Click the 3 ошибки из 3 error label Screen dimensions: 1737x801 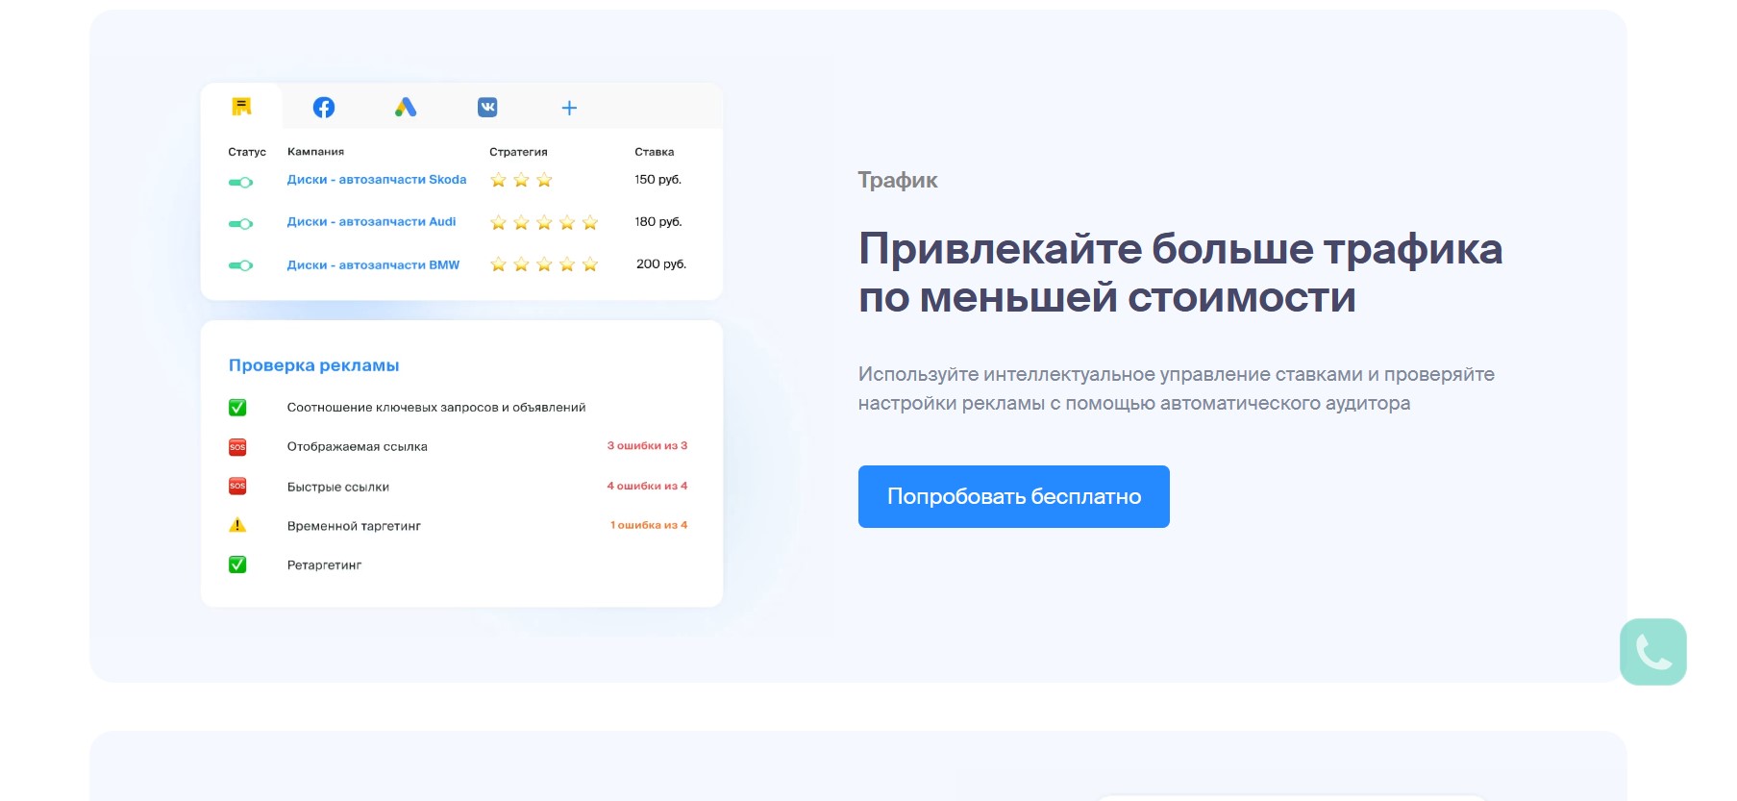pos(647,446)
